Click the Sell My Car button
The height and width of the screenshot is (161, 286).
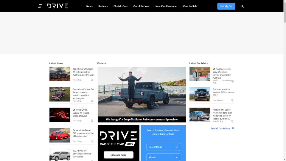pos(226,6)
